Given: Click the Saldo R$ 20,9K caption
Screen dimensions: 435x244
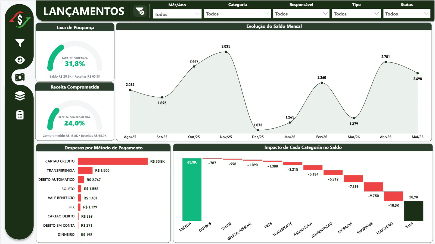Looking at the screenshot, I should click(x=61, y=77).
